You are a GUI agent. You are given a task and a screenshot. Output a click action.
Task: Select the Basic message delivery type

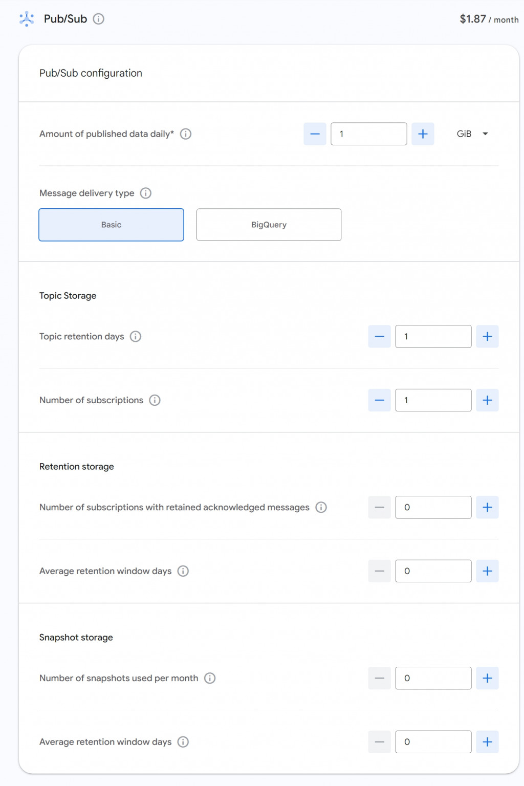point(111,225)
